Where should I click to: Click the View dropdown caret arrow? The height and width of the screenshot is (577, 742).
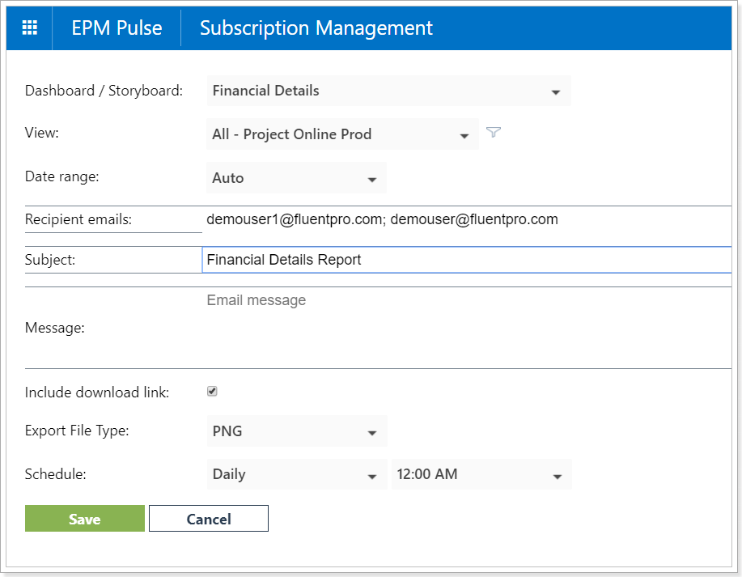pyautogui.click(x=464, y=136)
